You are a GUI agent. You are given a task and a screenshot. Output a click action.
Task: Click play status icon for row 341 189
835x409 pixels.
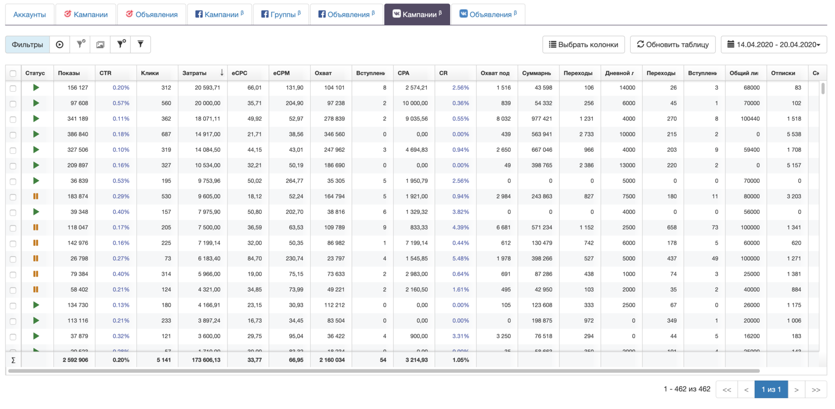click(36, 119)
